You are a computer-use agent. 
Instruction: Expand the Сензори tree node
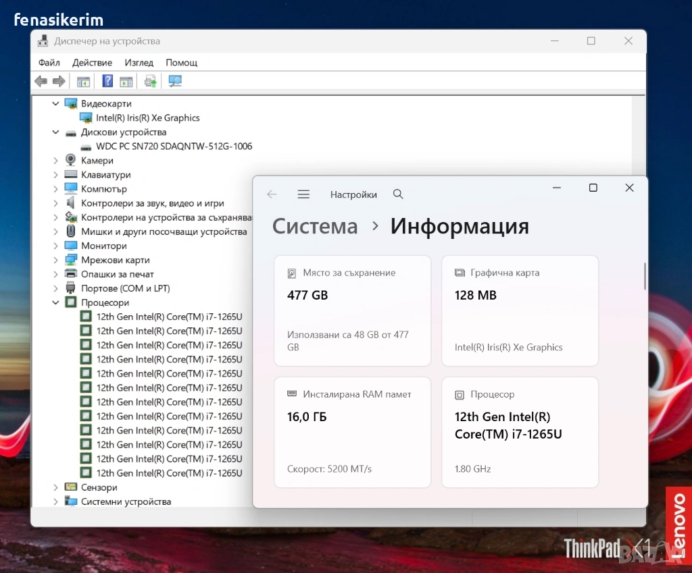56,487
